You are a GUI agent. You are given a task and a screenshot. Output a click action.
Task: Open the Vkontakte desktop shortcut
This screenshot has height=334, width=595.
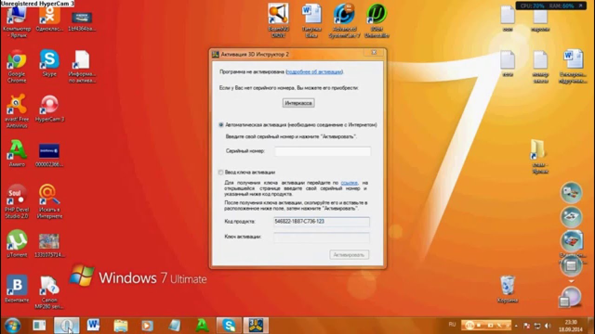point(17,289)
